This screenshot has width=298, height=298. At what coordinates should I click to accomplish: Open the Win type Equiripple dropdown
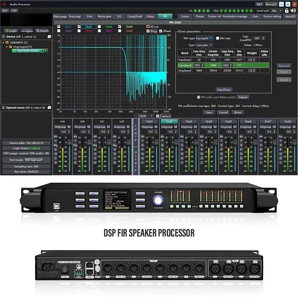[x=204, y=38]
